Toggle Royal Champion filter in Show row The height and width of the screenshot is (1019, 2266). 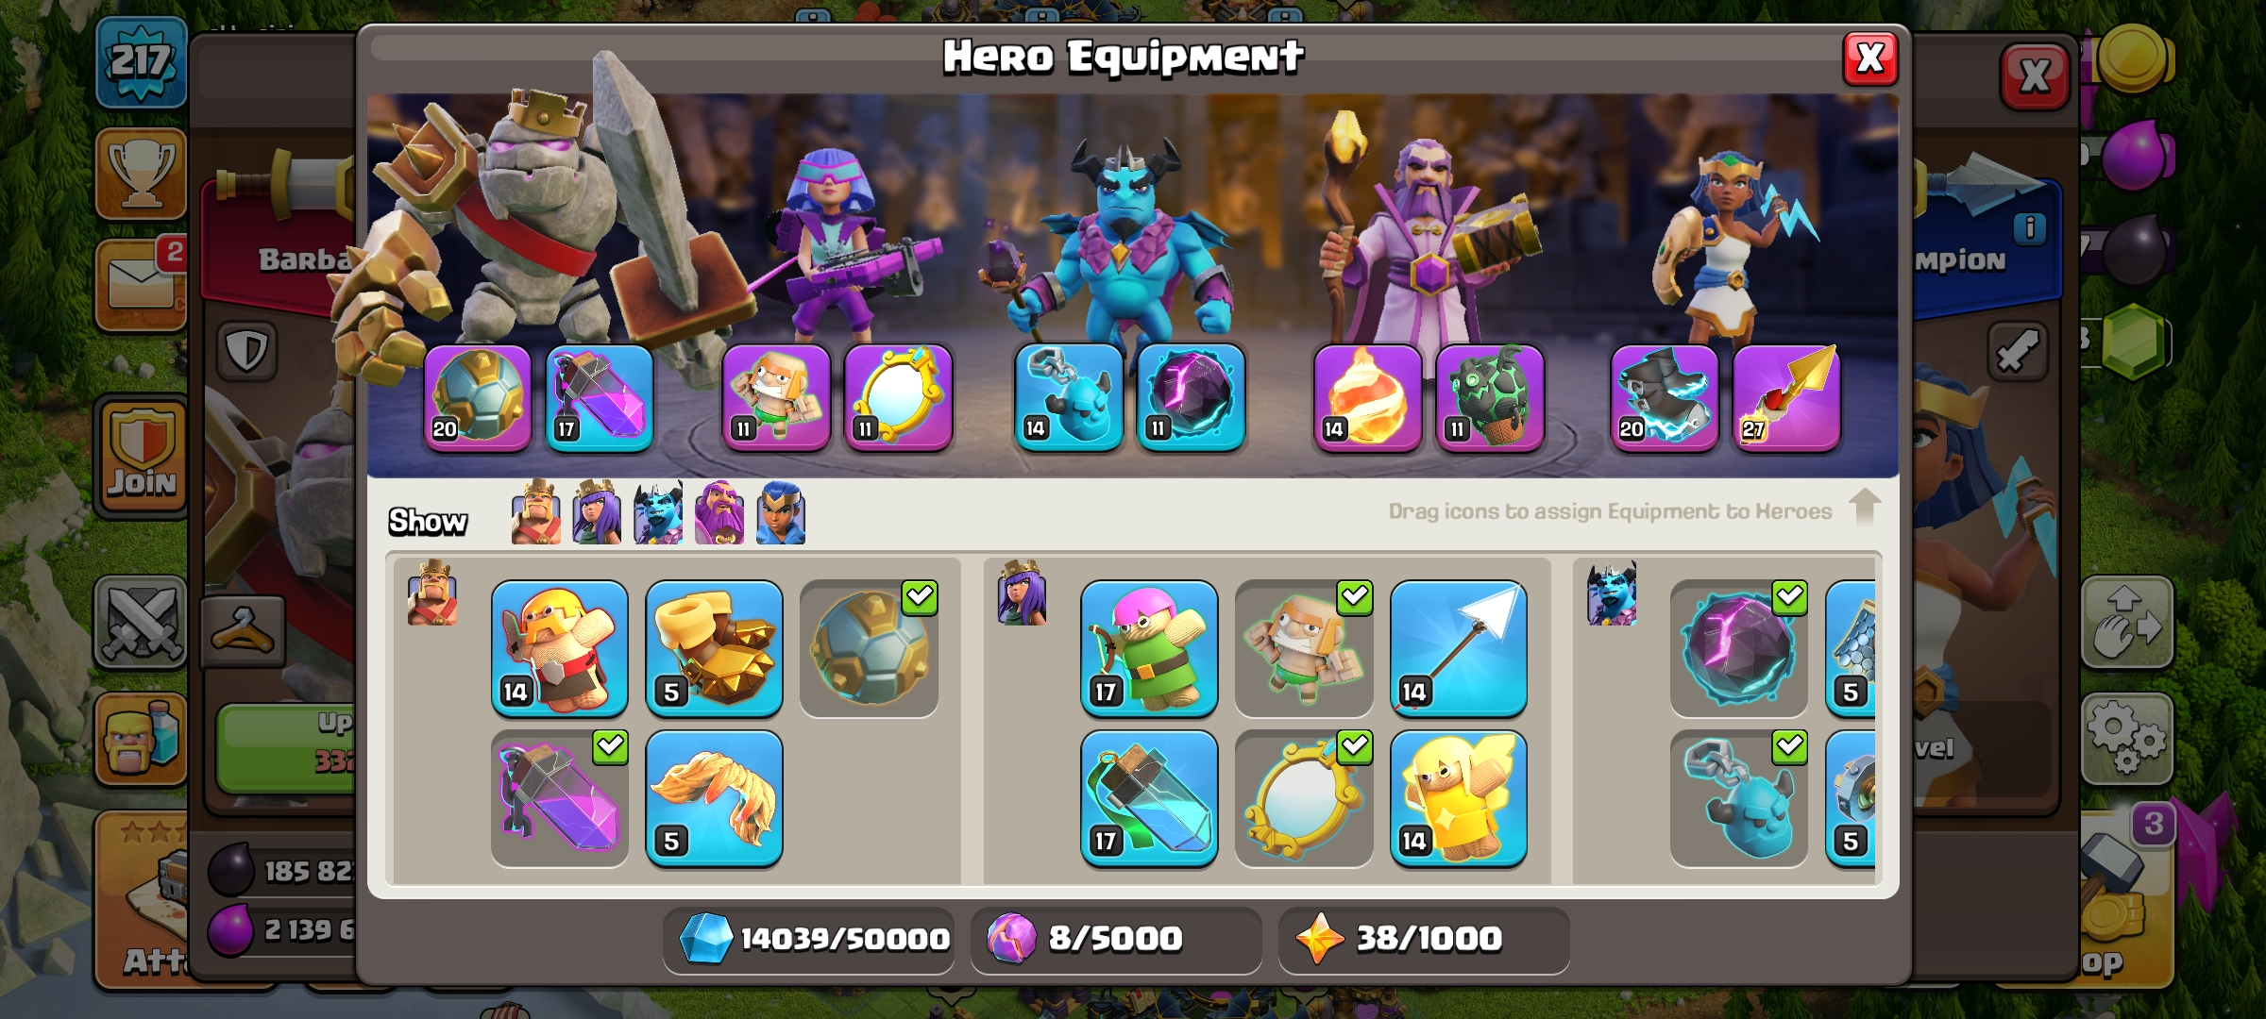coord(781,513)
